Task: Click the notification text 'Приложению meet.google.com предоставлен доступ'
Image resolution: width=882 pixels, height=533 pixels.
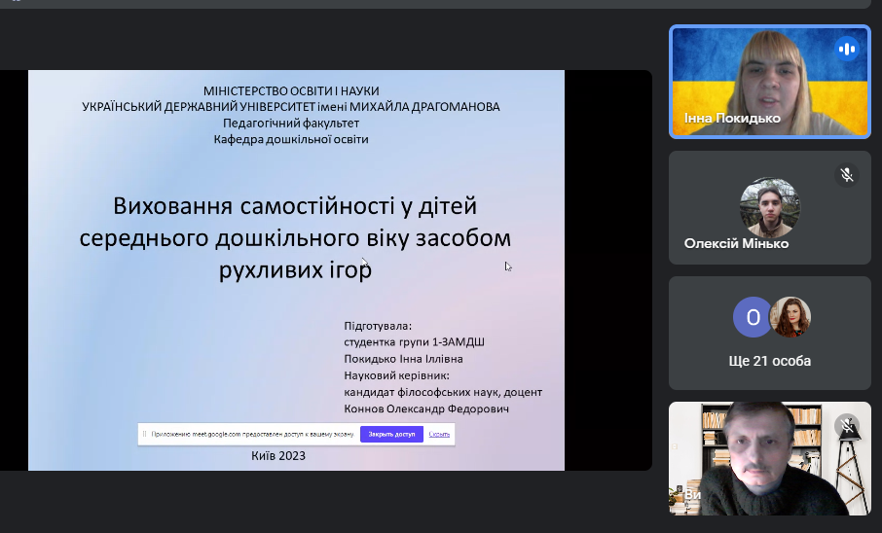Action: pos(252,434)
